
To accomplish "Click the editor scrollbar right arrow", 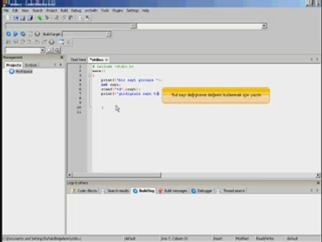I will click(318, 175).
